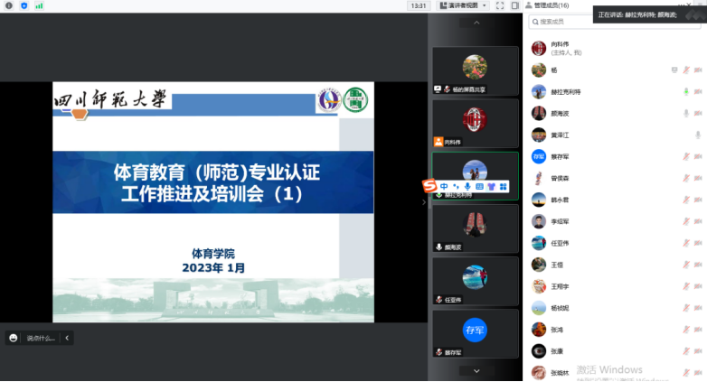Select 任亚伟 video tile
The width and height of the screenshot is (707, 382).
click(x=476, y=281)
